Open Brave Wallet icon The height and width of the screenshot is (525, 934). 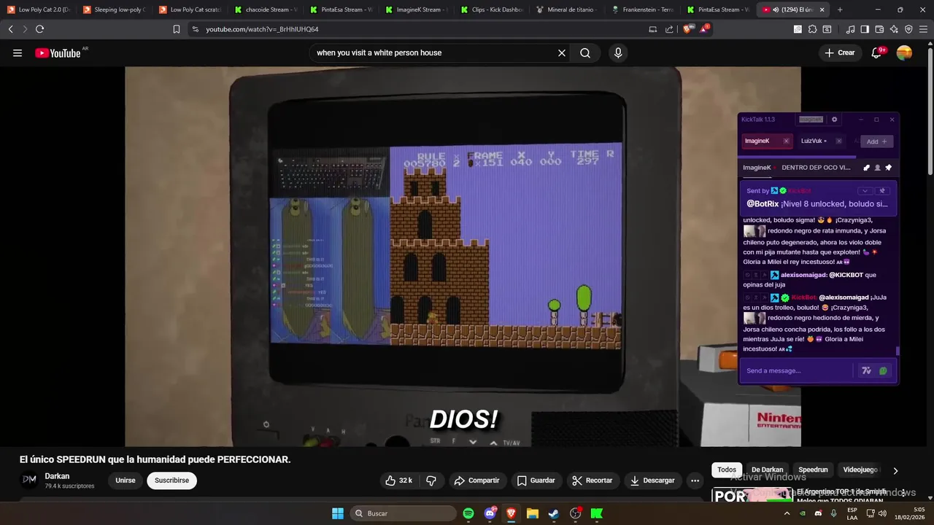pos(879,29)
